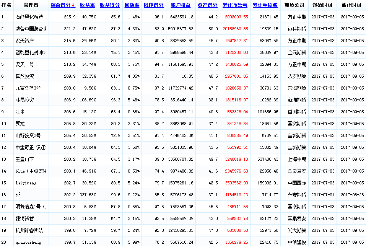Sort the list by 累计手续费
Screen dimensions: 366x246
(265, 5)
